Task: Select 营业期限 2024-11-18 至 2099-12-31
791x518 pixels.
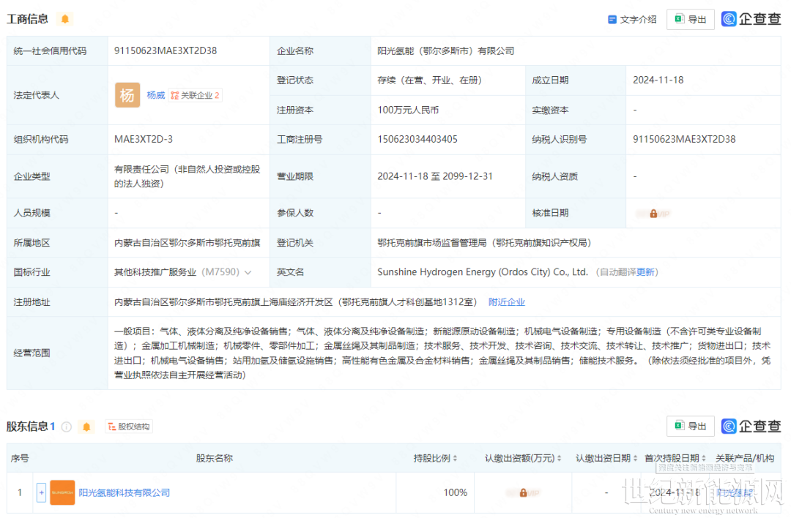Action: 435,176
